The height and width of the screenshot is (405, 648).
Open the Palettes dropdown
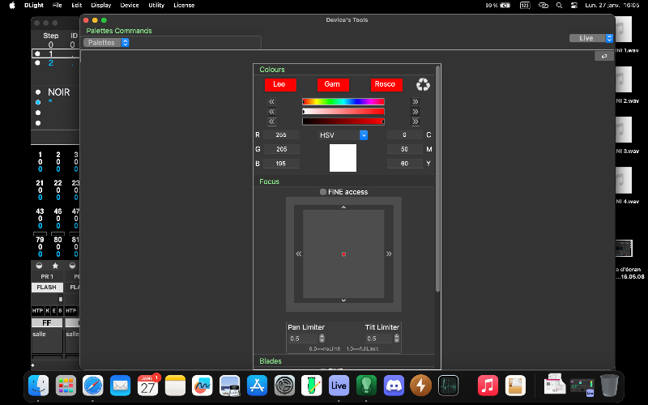pyautogui.click(x=107, y=42)
